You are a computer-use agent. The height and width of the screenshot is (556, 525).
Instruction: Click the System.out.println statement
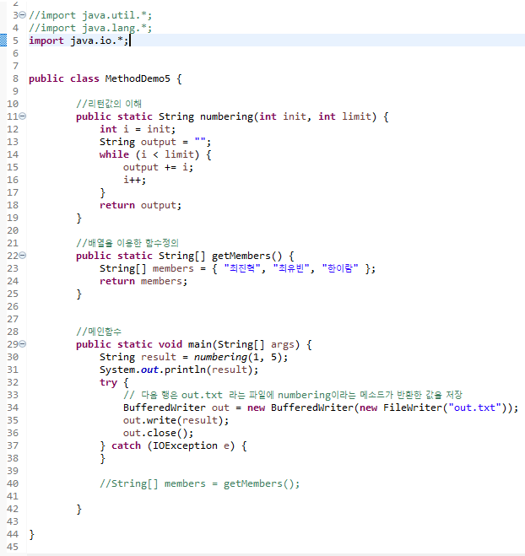pos(179,370)
